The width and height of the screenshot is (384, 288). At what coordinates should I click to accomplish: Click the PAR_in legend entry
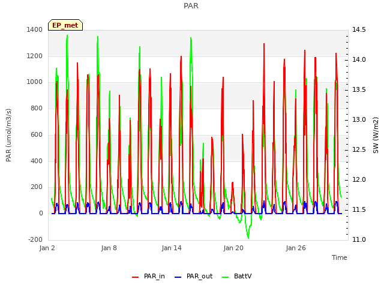(x=148, y=276)
